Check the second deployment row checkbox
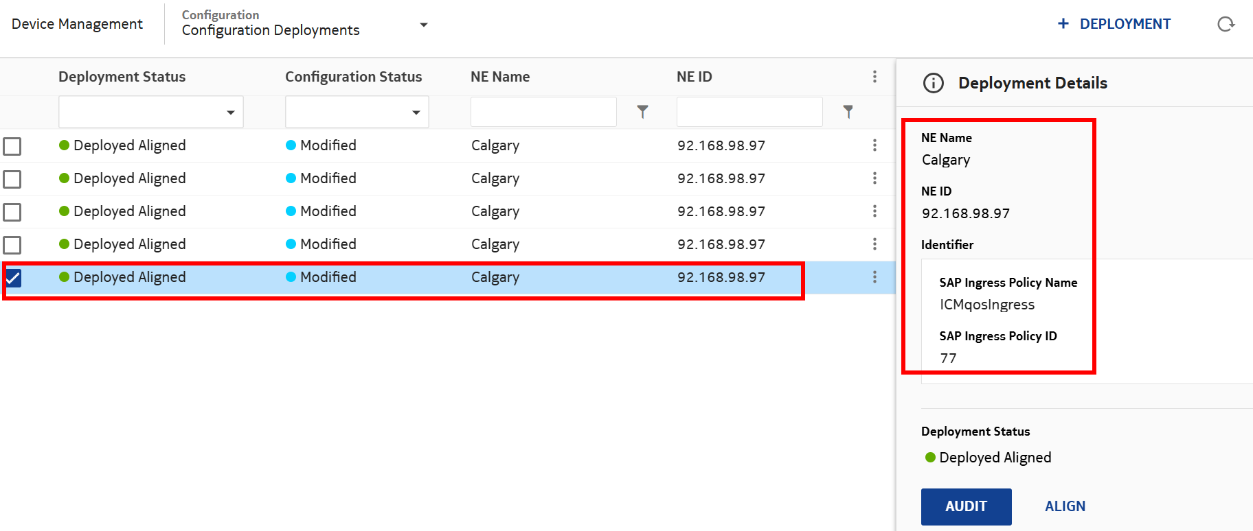This screenshot has height=531, width=1253. (12, 179)
